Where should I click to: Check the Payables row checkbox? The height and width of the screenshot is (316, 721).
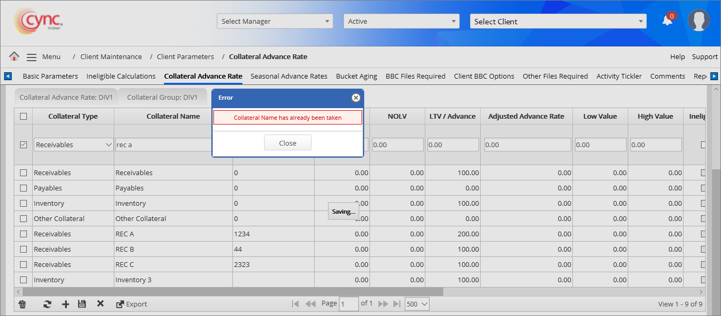[23, 188]
